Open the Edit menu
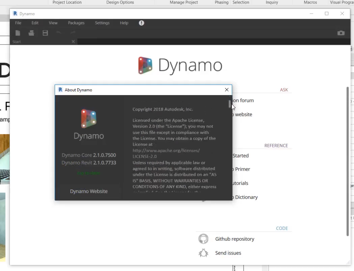 tap(35, 23)
